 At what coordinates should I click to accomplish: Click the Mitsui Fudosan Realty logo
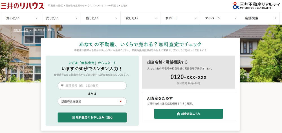pos(257,6)
